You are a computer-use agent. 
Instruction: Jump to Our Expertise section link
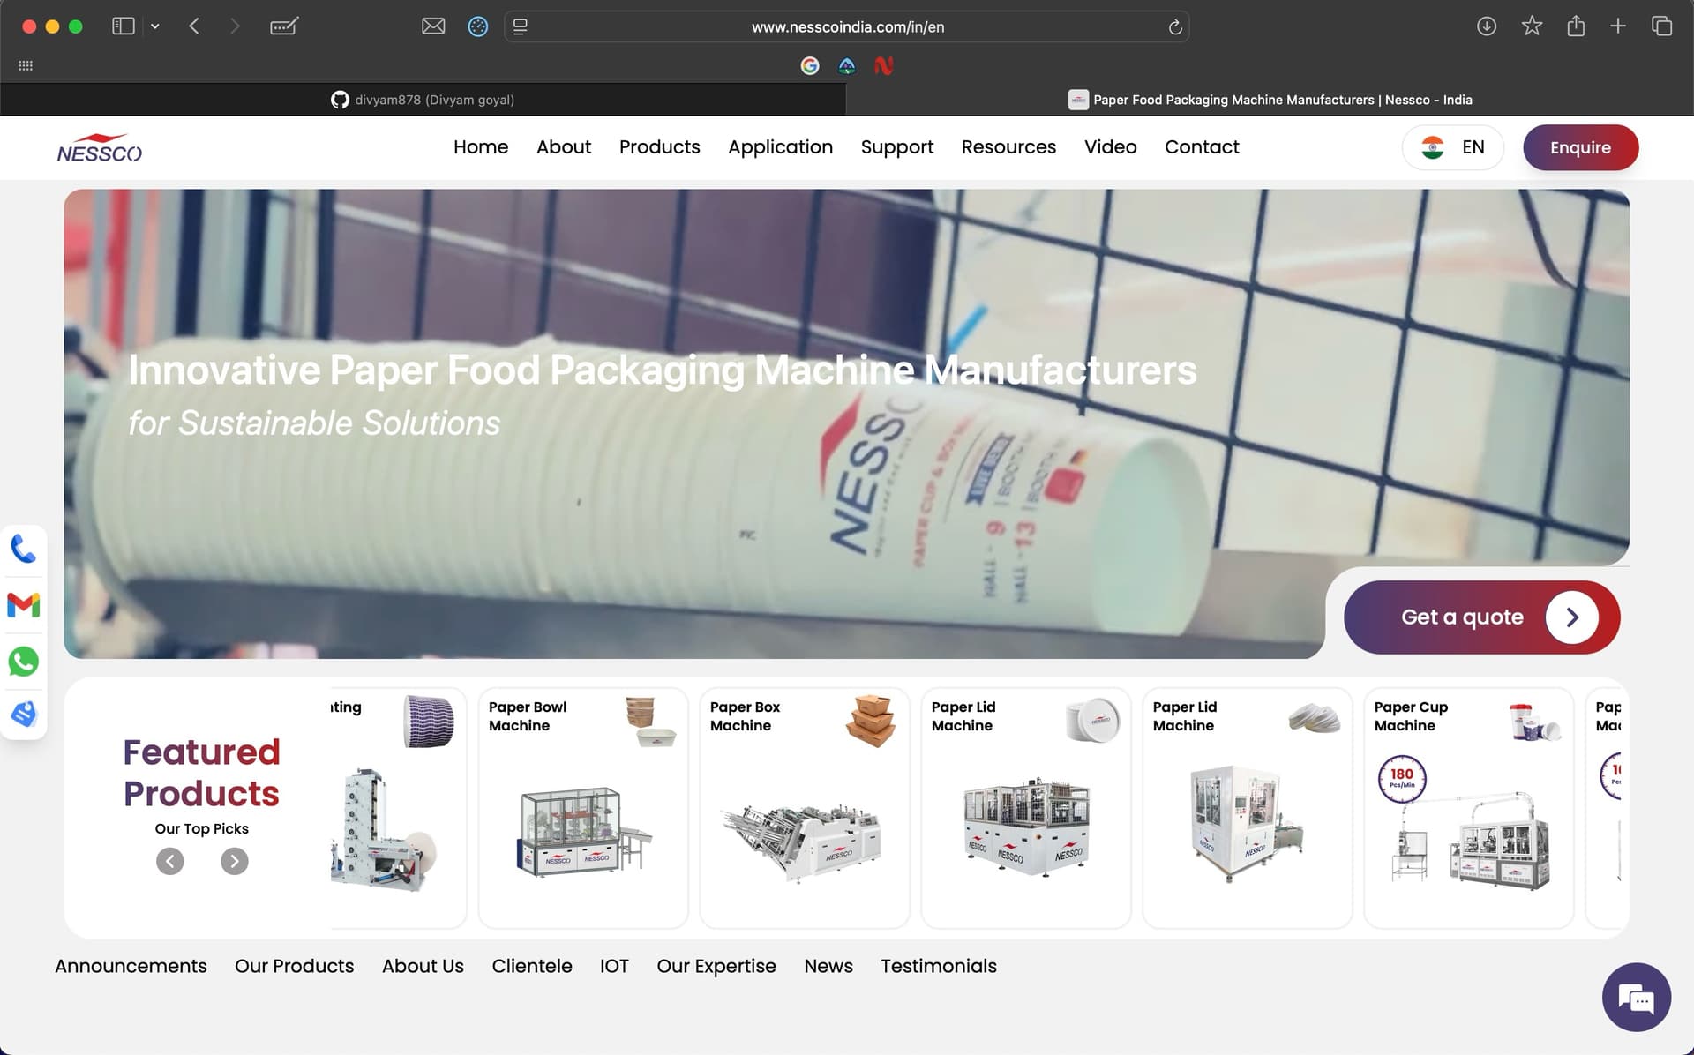pos(716,966)
